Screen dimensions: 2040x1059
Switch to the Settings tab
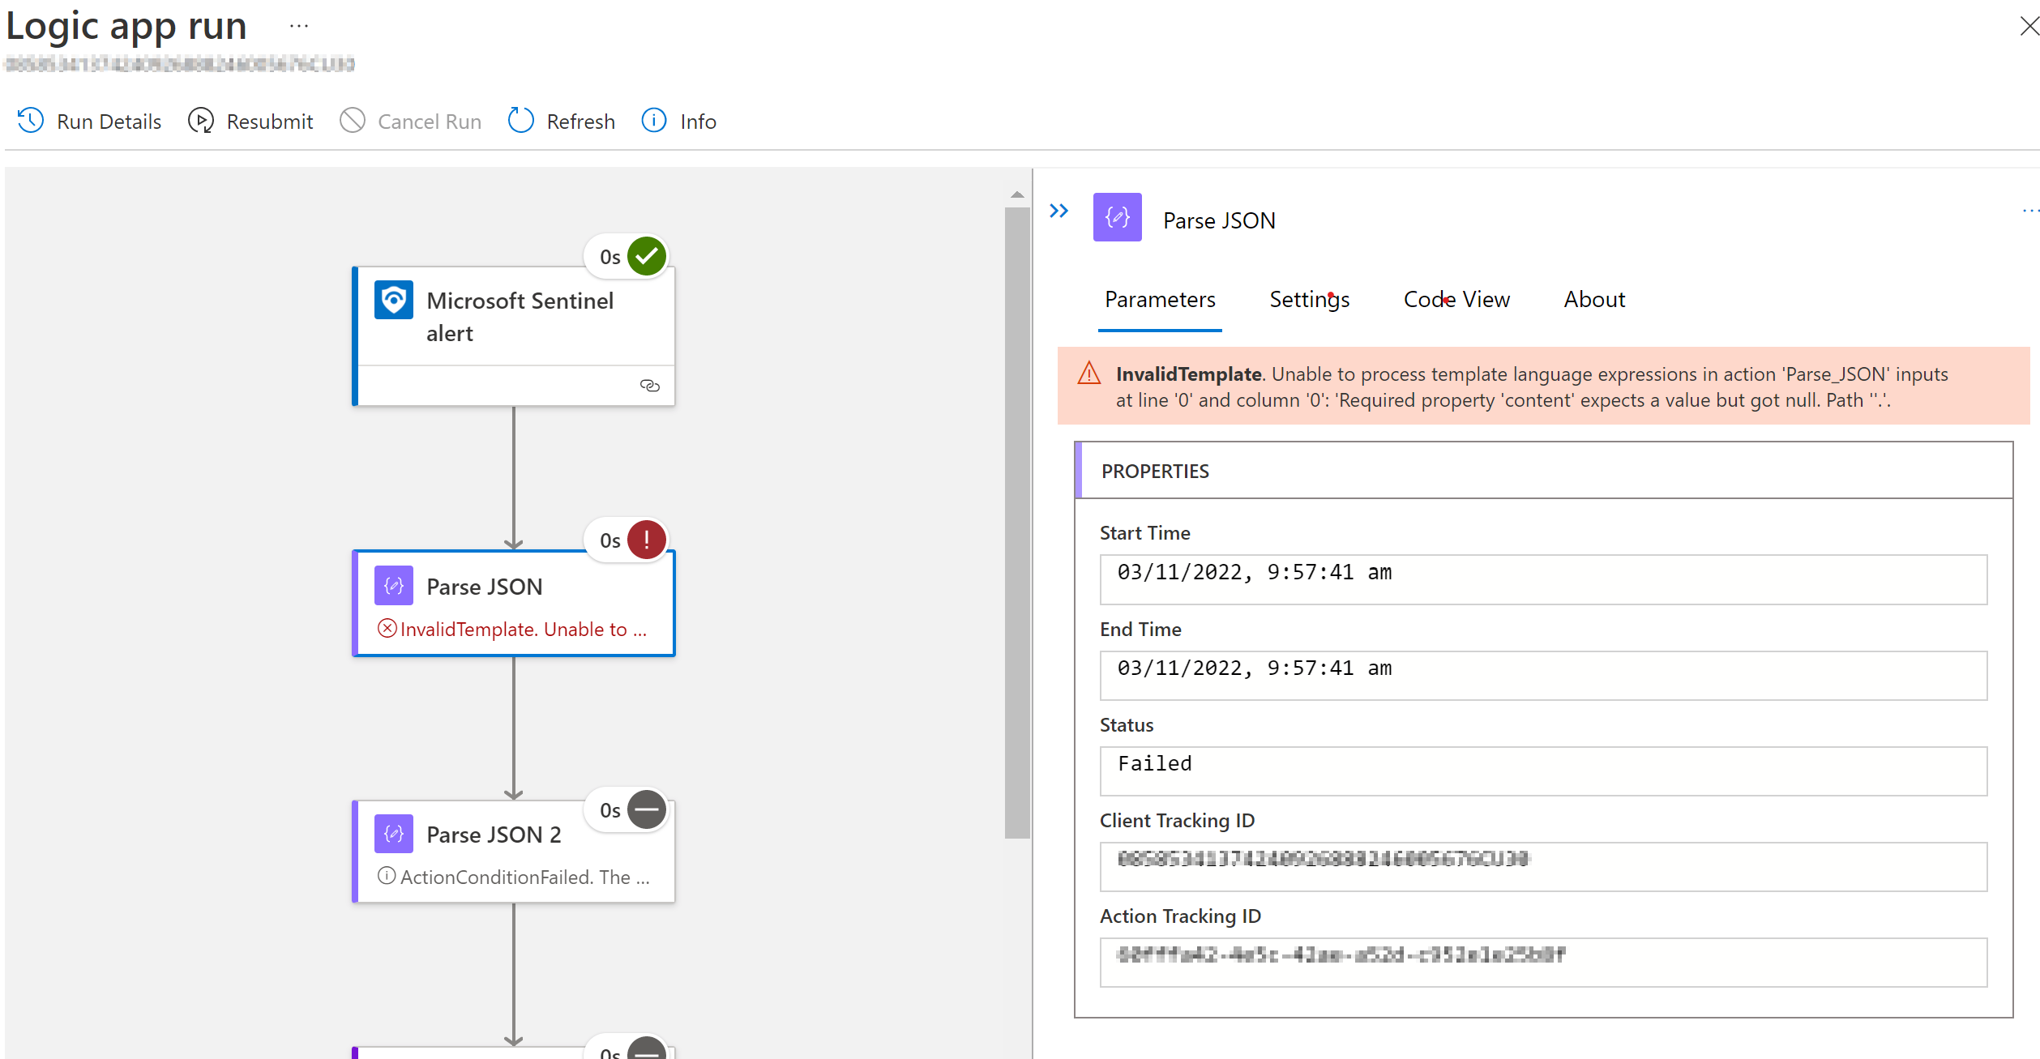coord(1308,299)
